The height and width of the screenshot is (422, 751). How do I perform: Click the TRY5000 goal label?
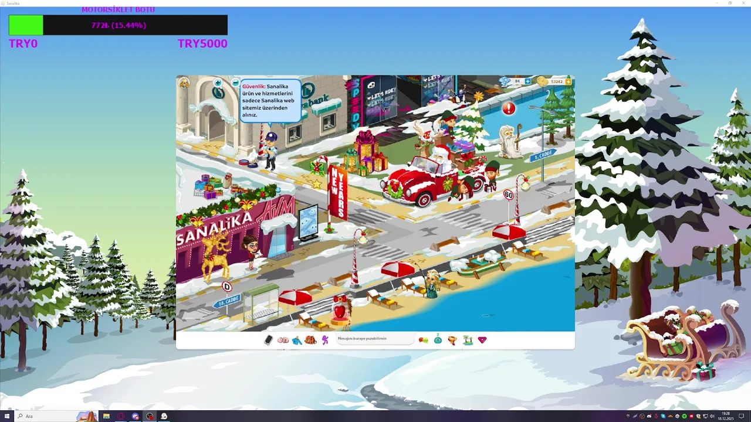[202, 44]
